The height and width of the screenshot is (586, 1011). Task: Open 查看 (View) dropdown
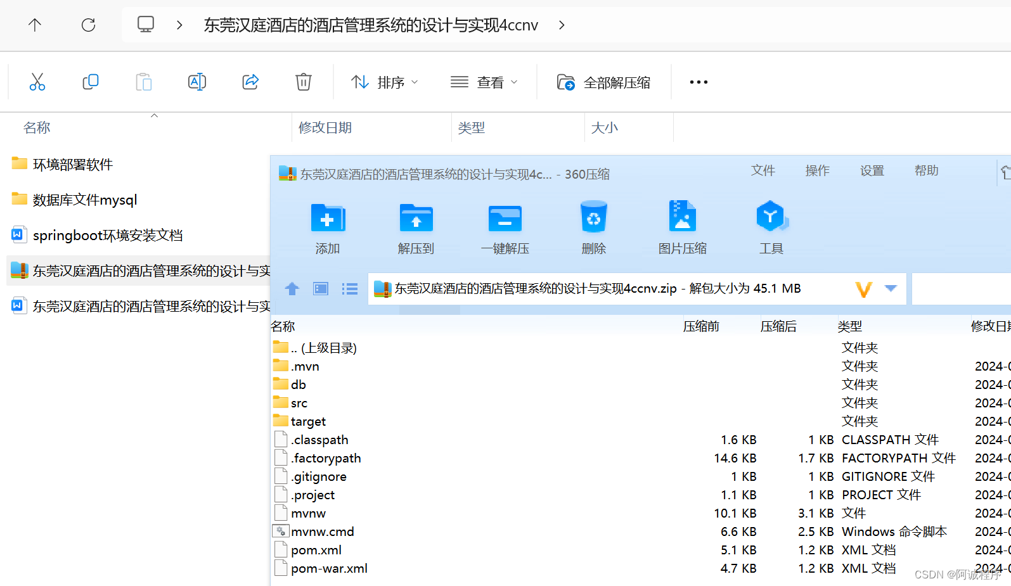click(484, 82)
